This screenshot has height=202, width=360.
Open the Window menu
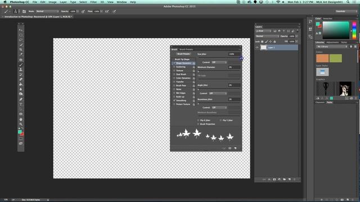point(121,2)
